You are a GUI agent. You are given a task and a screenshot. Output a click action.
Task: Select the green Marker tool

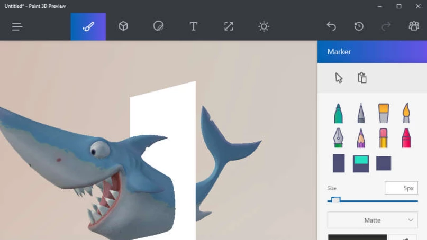click(338, 113)
